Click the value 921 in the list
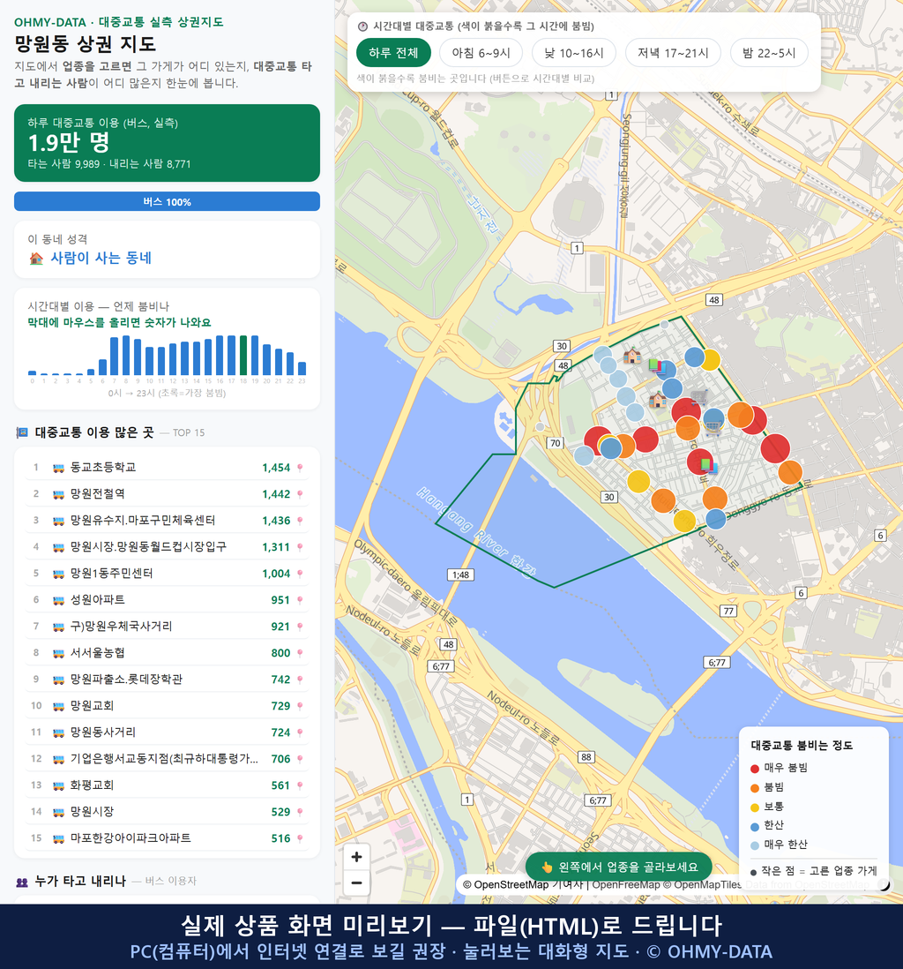903x969 pixels. (x=280, y=627)
